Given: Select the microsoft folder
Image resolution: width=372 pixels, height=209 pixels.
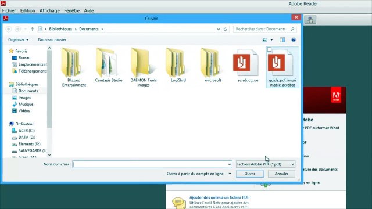Looking at the screenshot, I should pos(213,65).
